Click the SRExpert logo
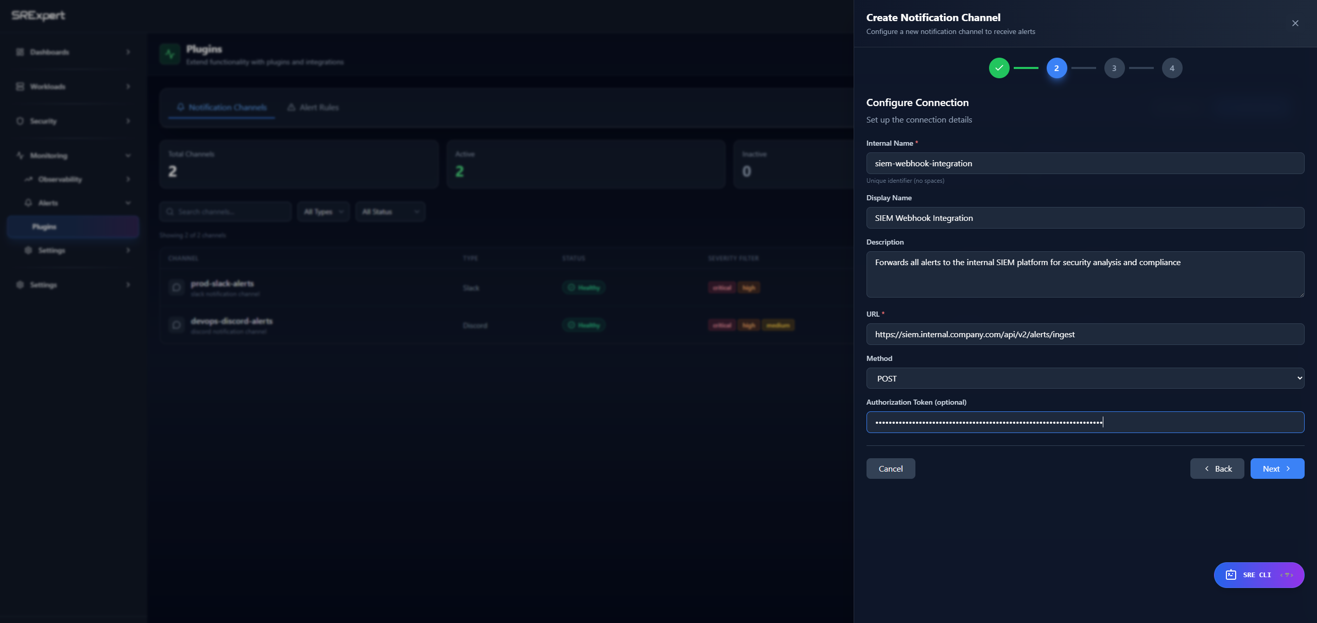 coord(38,15)
